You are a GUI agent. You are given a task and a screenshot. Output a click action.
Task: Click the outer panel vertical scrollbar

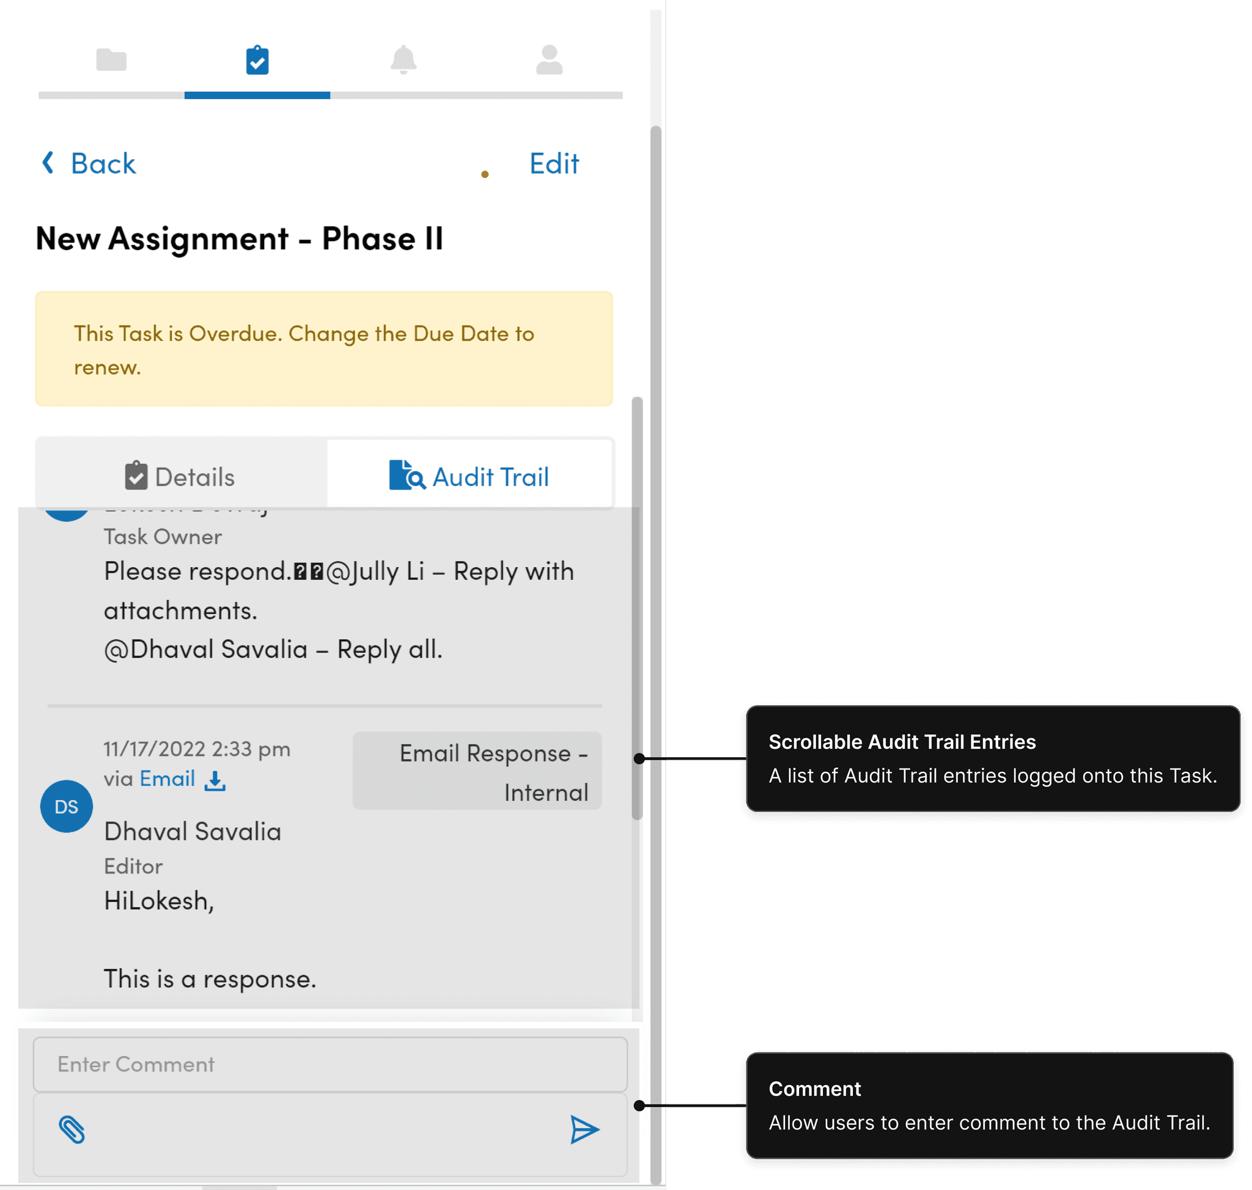point(656,571)
